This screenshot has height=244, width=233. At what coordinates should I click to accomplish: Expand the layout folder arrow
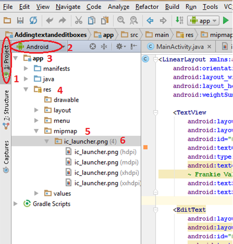coord(36,110)
